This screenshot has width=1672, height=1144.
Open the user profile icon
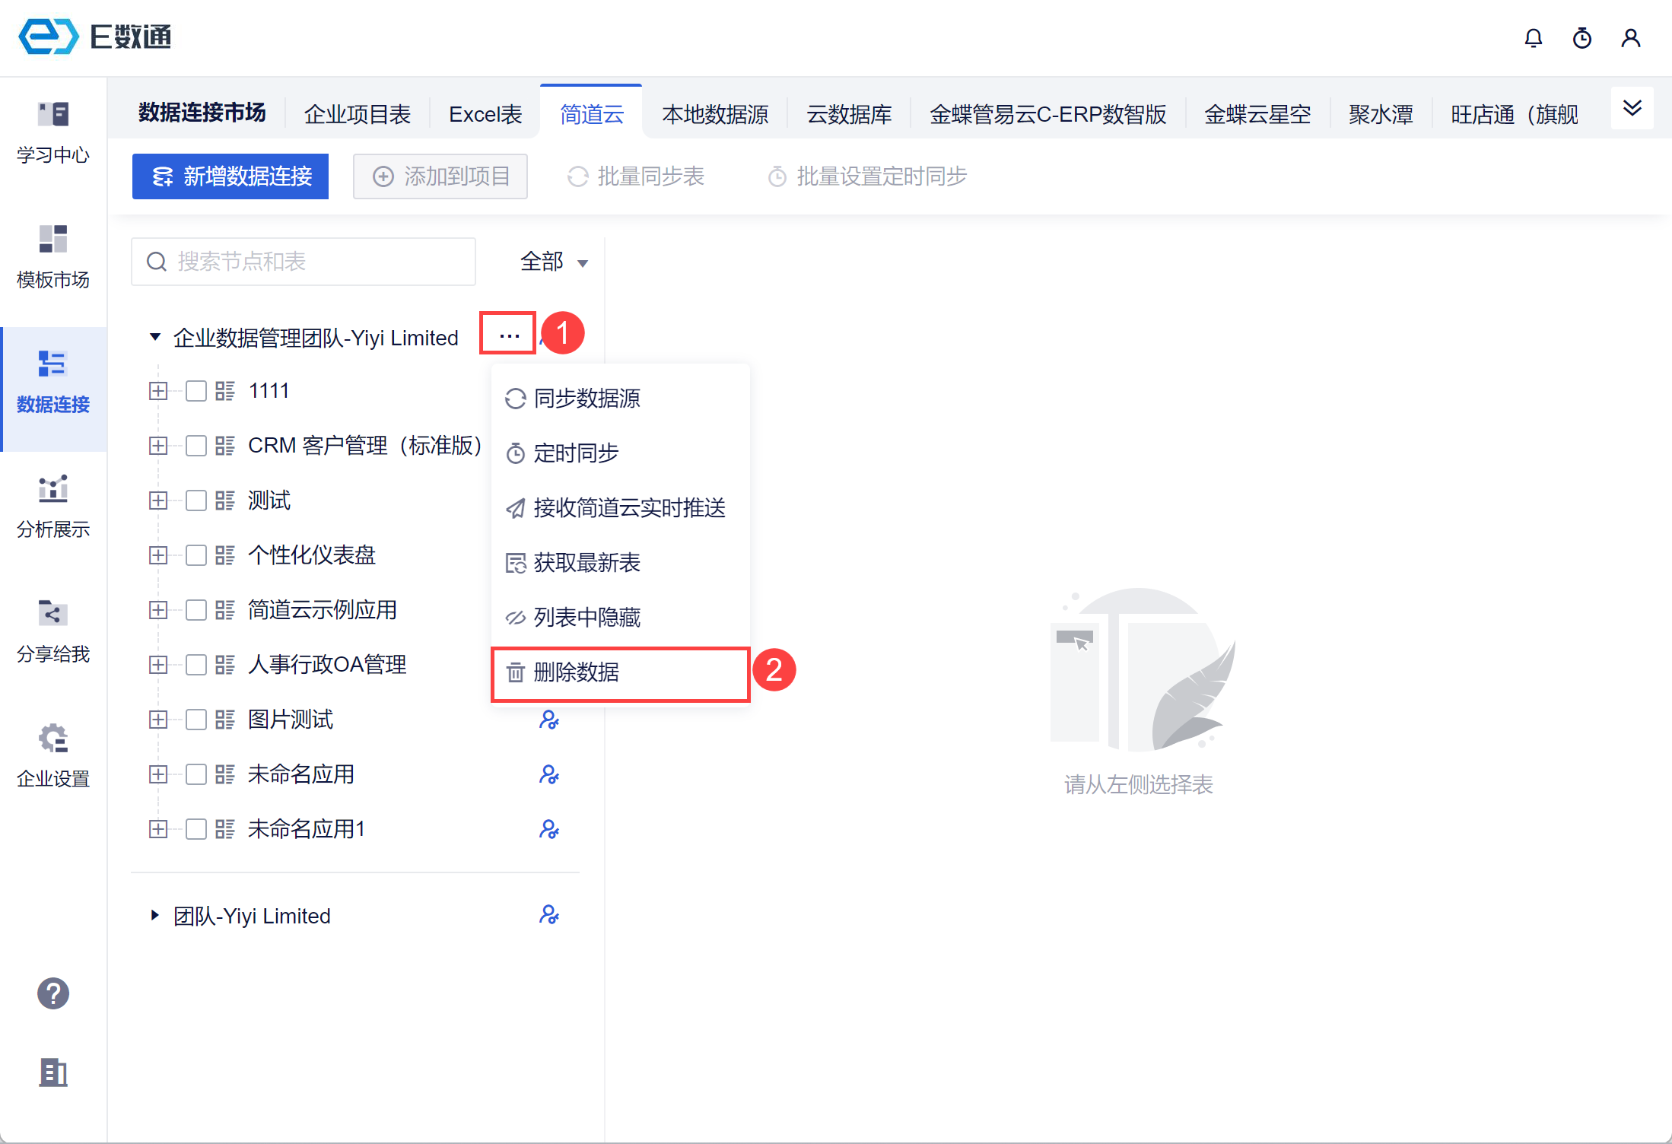(1630, 37)
